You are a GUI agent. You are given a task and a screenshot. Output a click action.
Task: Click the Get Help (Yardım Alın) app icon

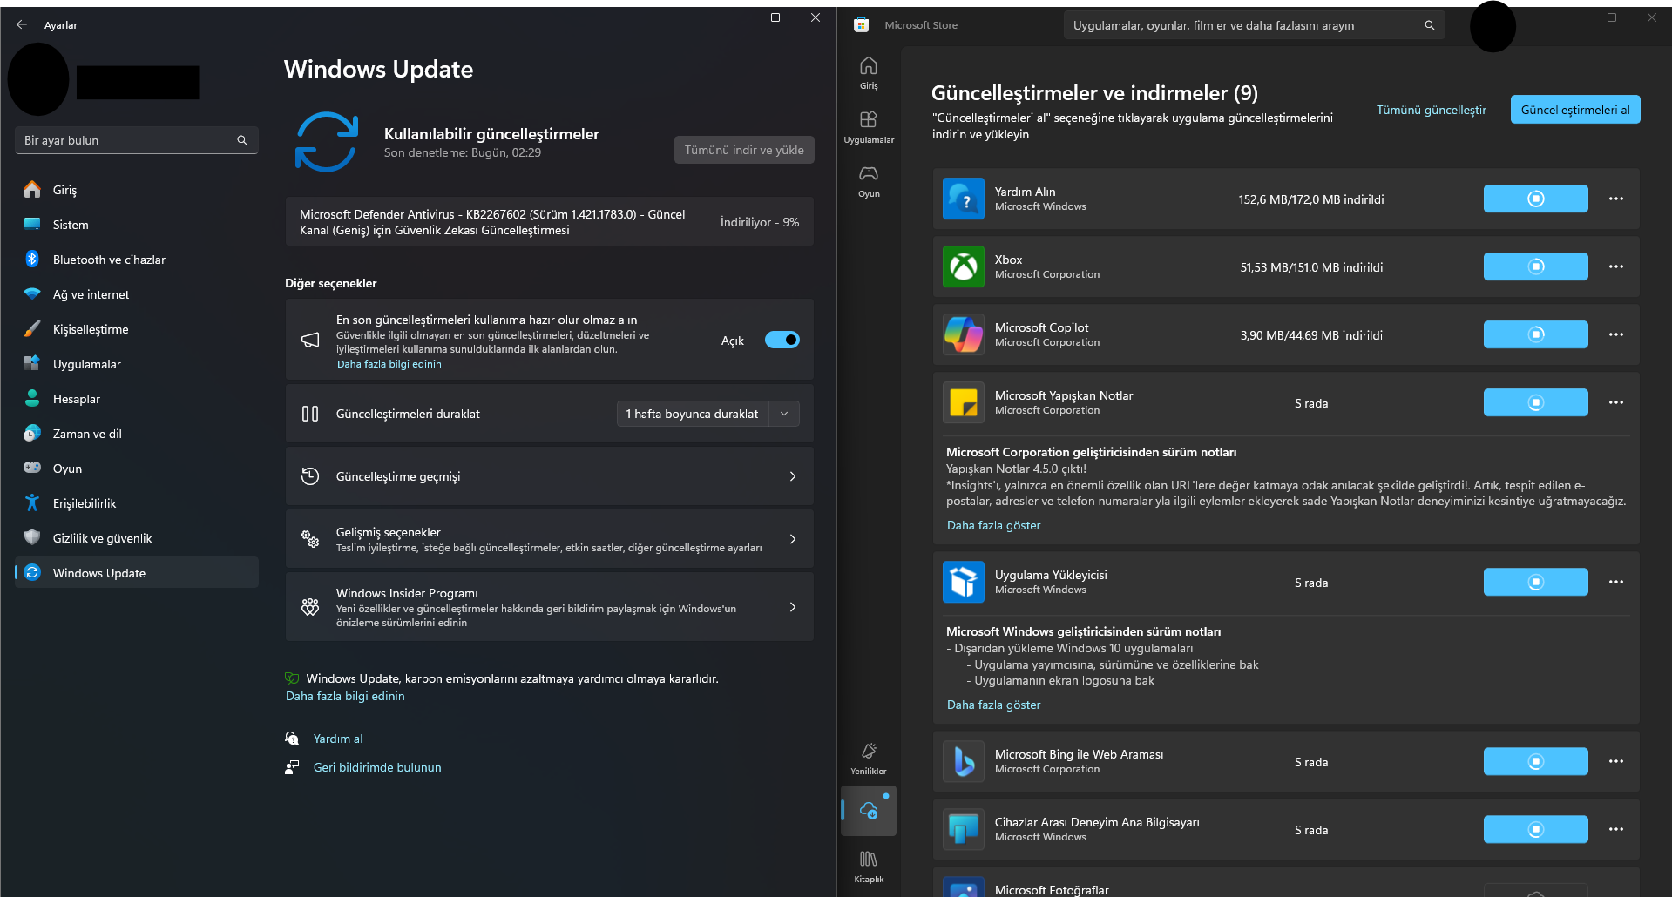pyautogui.click(x=964, y=199)
